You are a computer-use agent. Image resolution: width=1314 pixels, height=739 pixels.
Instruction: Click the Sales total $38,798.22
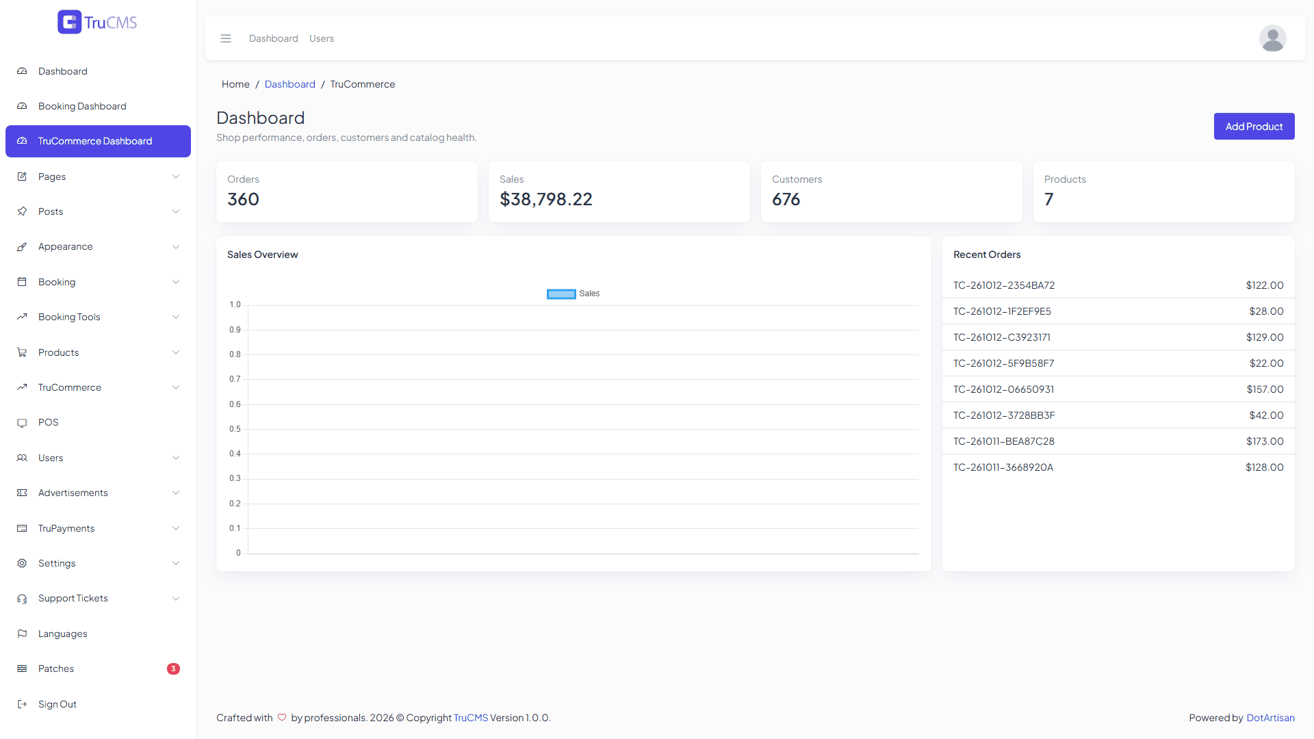pos(546,199)
